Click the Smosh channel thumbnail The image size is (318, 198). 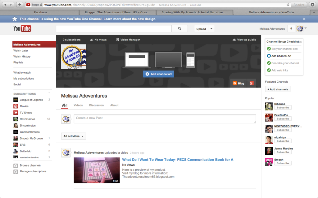(x=269, y=162)
